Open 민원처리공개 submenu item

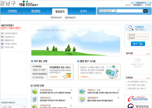click(56, 18)
